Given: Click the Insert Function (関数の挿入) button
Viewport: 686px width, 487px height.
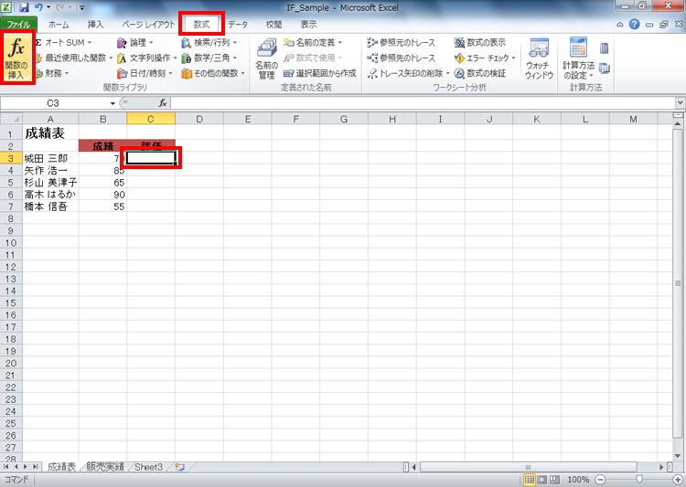Looking at the screenshot, I should click(x=16, y=58).
